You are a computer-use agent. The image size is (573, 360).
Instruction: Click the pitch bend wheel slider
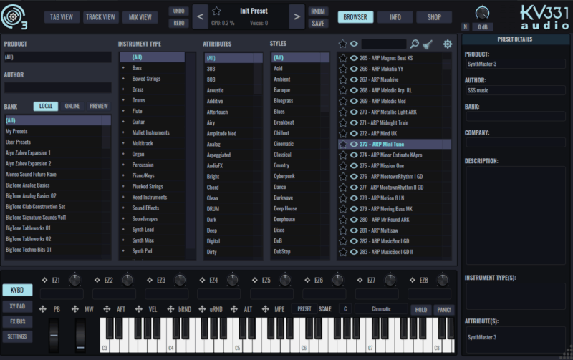54,335
